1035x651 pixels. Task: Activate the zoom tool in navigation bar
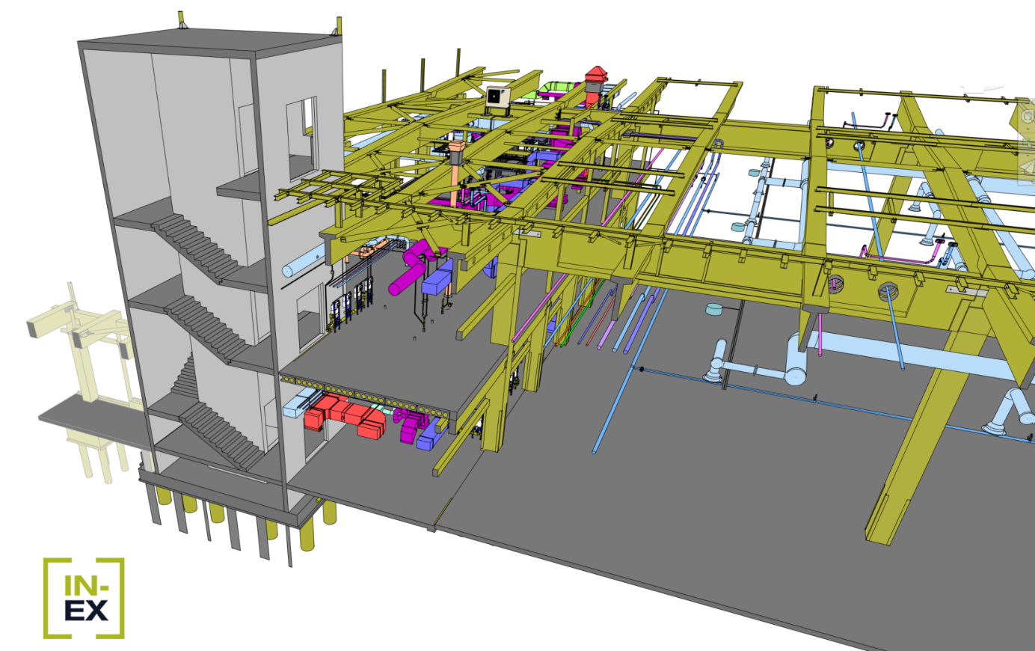1028,142
